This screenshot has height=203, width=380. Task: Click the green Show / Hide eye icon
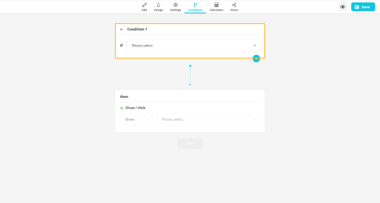pos(122,108)
